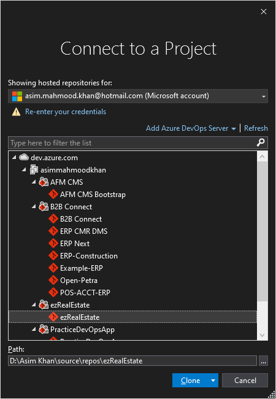Open the Clone button split arrow

(x=213, y=381)
